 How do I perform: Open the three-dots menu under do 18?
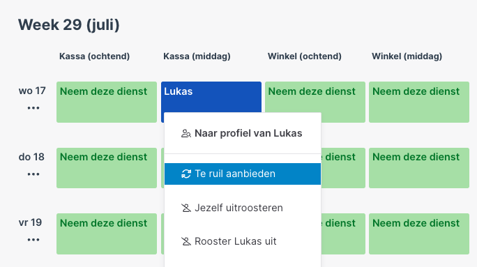coord(33,174)
